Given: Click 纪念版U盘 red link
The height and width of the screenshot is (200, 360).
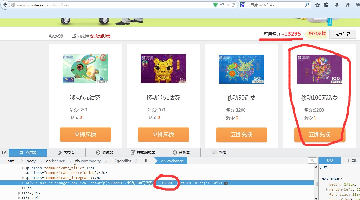Looking at the screenshot, I should coord(100,36).
